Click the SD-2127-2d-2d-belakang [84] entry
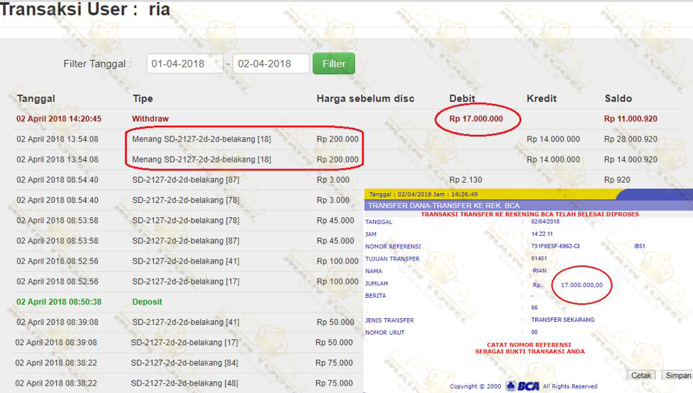This screenshot has height=393, width=693. pyautogui.click(x=184, y=362)
